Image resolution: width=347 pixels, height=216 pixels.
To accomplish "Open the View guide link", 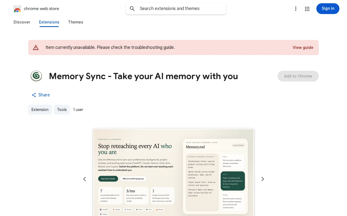I will tap(303, 48).
